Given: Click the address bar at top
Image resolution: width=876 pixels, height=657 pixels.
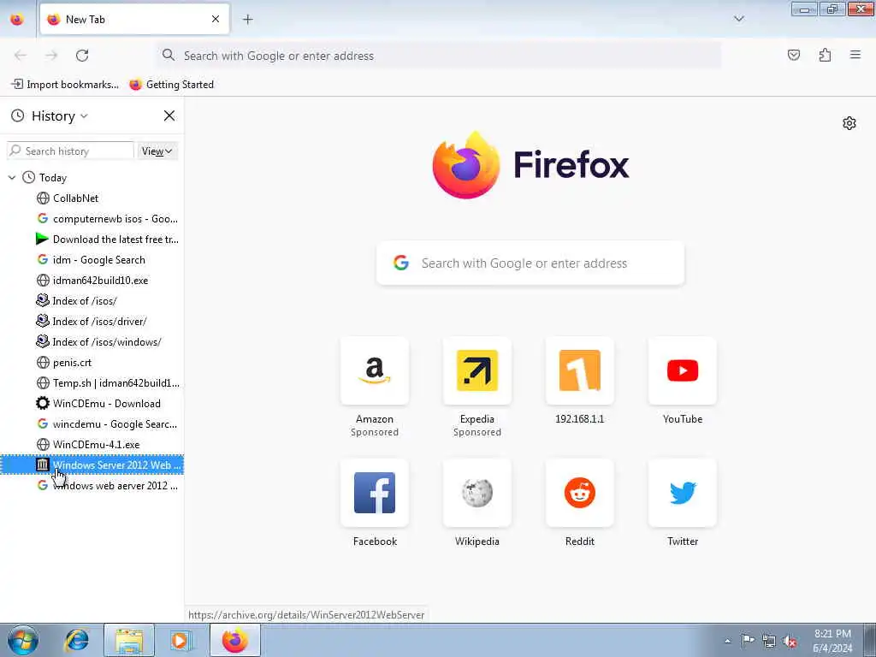Looking at the screenshot, I should coord(439,56).
